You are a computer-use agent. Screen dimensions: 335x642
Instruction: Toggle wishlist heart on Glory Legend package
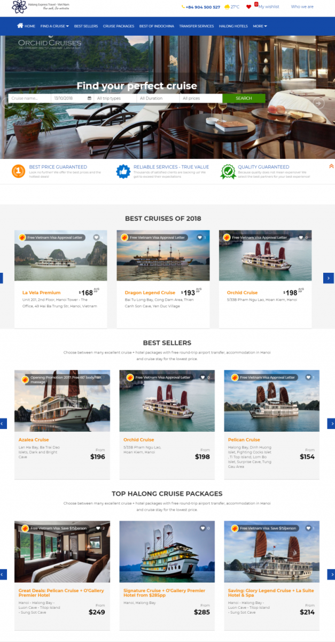pos(308,529)
